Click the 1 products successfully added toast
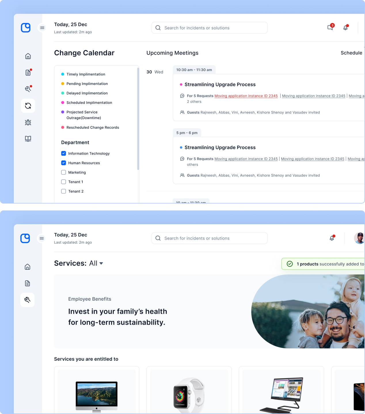Viewport: 365px width, 414px height. (x=323, y=264)
